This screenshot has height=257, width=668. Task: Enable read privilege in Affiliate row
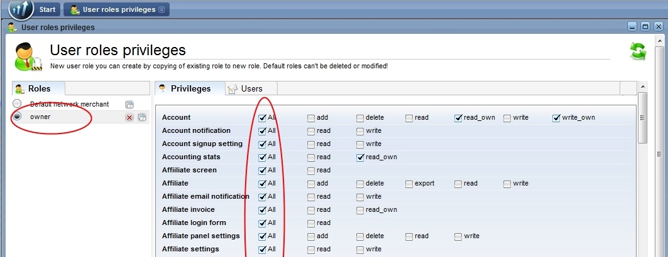tap(458, 184)
